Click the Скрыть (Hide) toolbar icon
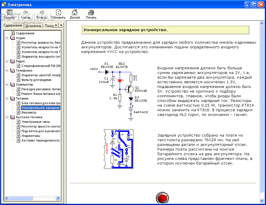 coord(9,13)
